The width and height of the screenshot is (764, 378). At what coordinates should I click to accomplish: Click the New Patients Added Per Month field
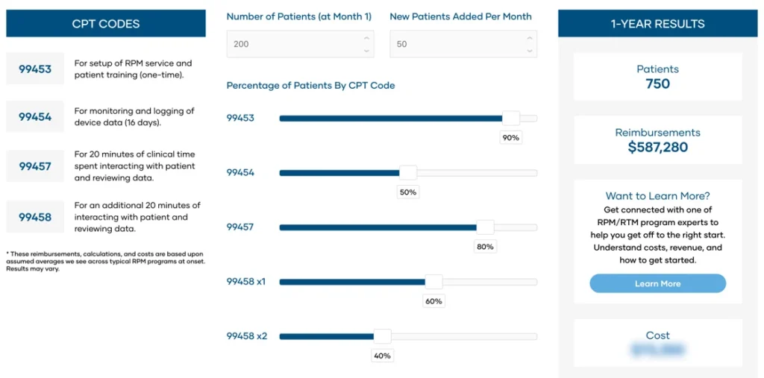455,44
